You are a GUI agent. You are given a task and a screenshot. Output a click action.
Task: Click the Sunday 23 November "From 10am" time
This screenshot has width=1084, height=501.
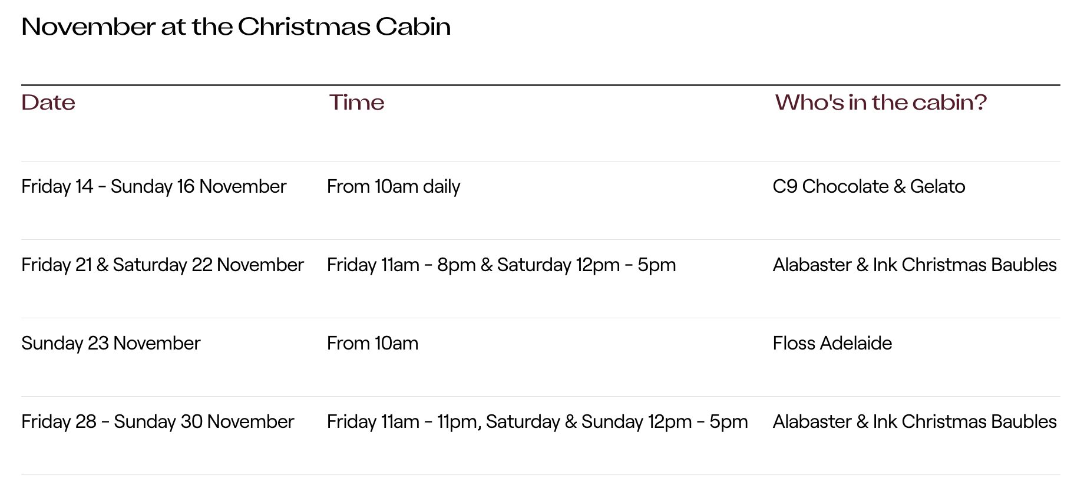click(x=372, y=344)
